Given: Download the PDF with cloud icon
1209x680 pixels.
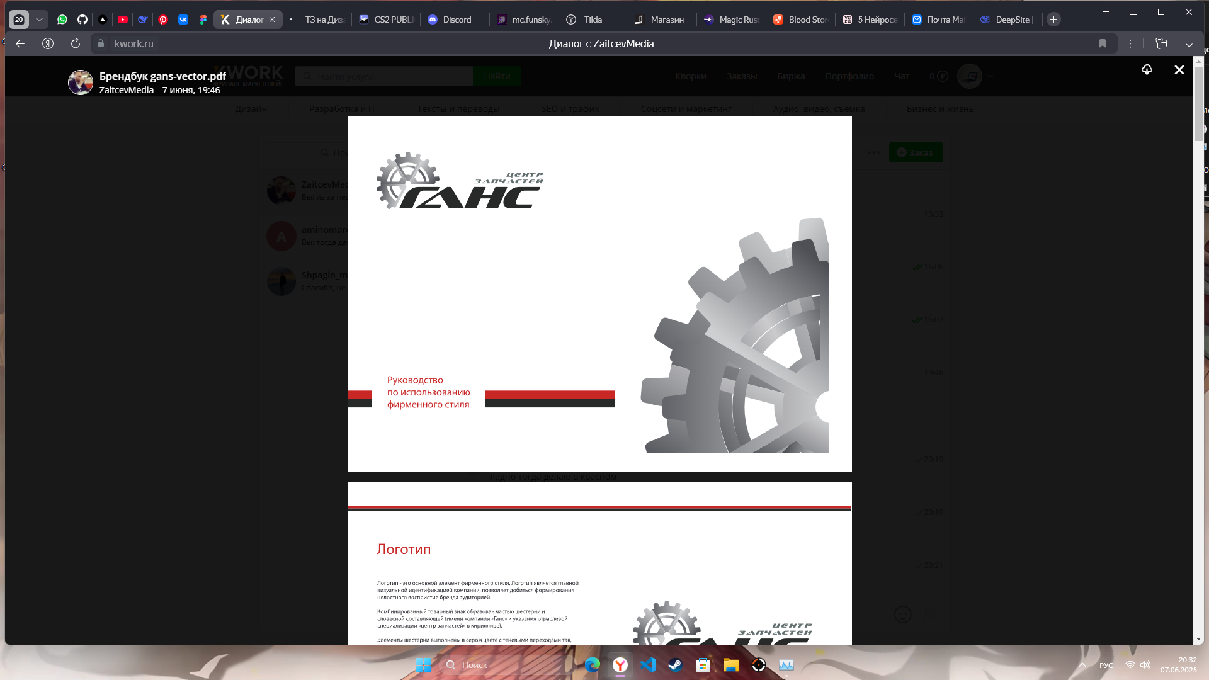Looking at the screenshot, I should coord(1147,69).
